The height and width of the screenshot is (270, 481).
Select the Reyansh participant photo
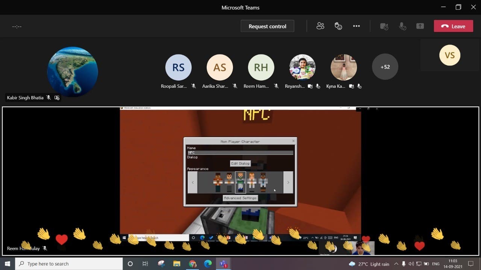[303, 67]
